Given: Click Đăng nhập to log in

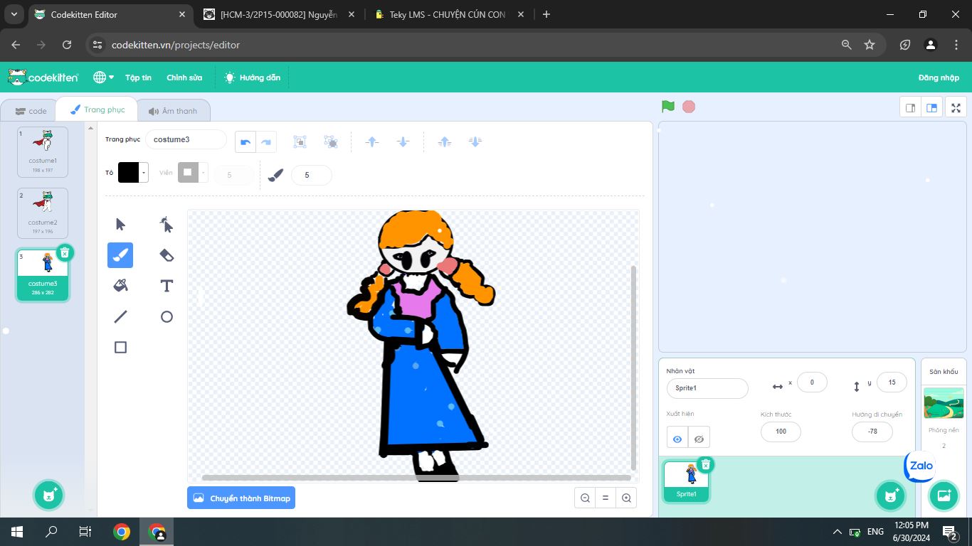Looking at the screenshot, I should (x=939, y=77).
